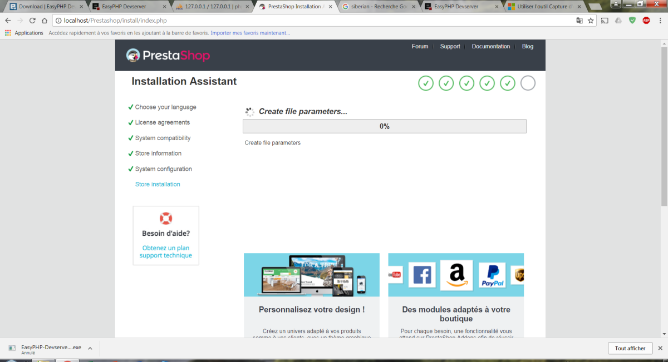Click the Personnalisez votre design ! heading
Screen dimensions: 668x362
click(x=312, y=310)
